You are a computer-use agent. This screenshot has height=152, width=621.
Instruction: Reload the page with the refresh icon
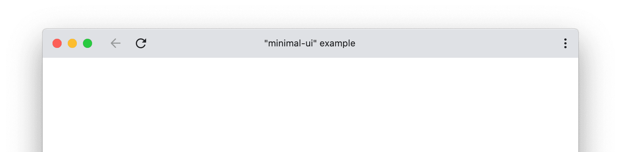click(x=141, y=43)
